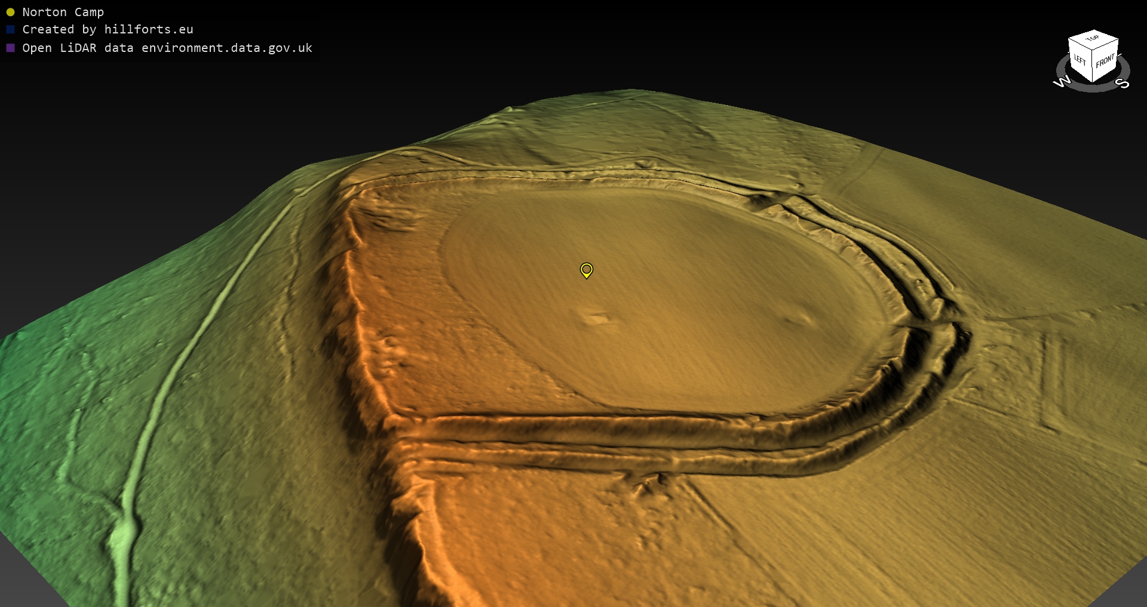The image size is (1147, 607).
Task: Click the S compass direction letter
Action: click(1123, 83)
